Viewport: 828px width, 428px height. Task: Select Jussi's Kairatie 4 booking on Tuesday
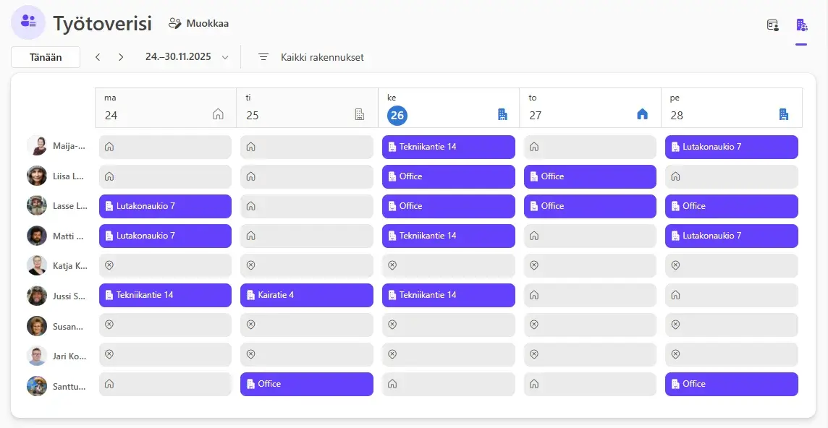pyautogui.click(x=306, y=295)
